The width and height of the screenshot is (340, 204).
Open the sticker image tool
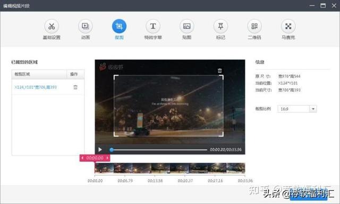pos(186,26)
